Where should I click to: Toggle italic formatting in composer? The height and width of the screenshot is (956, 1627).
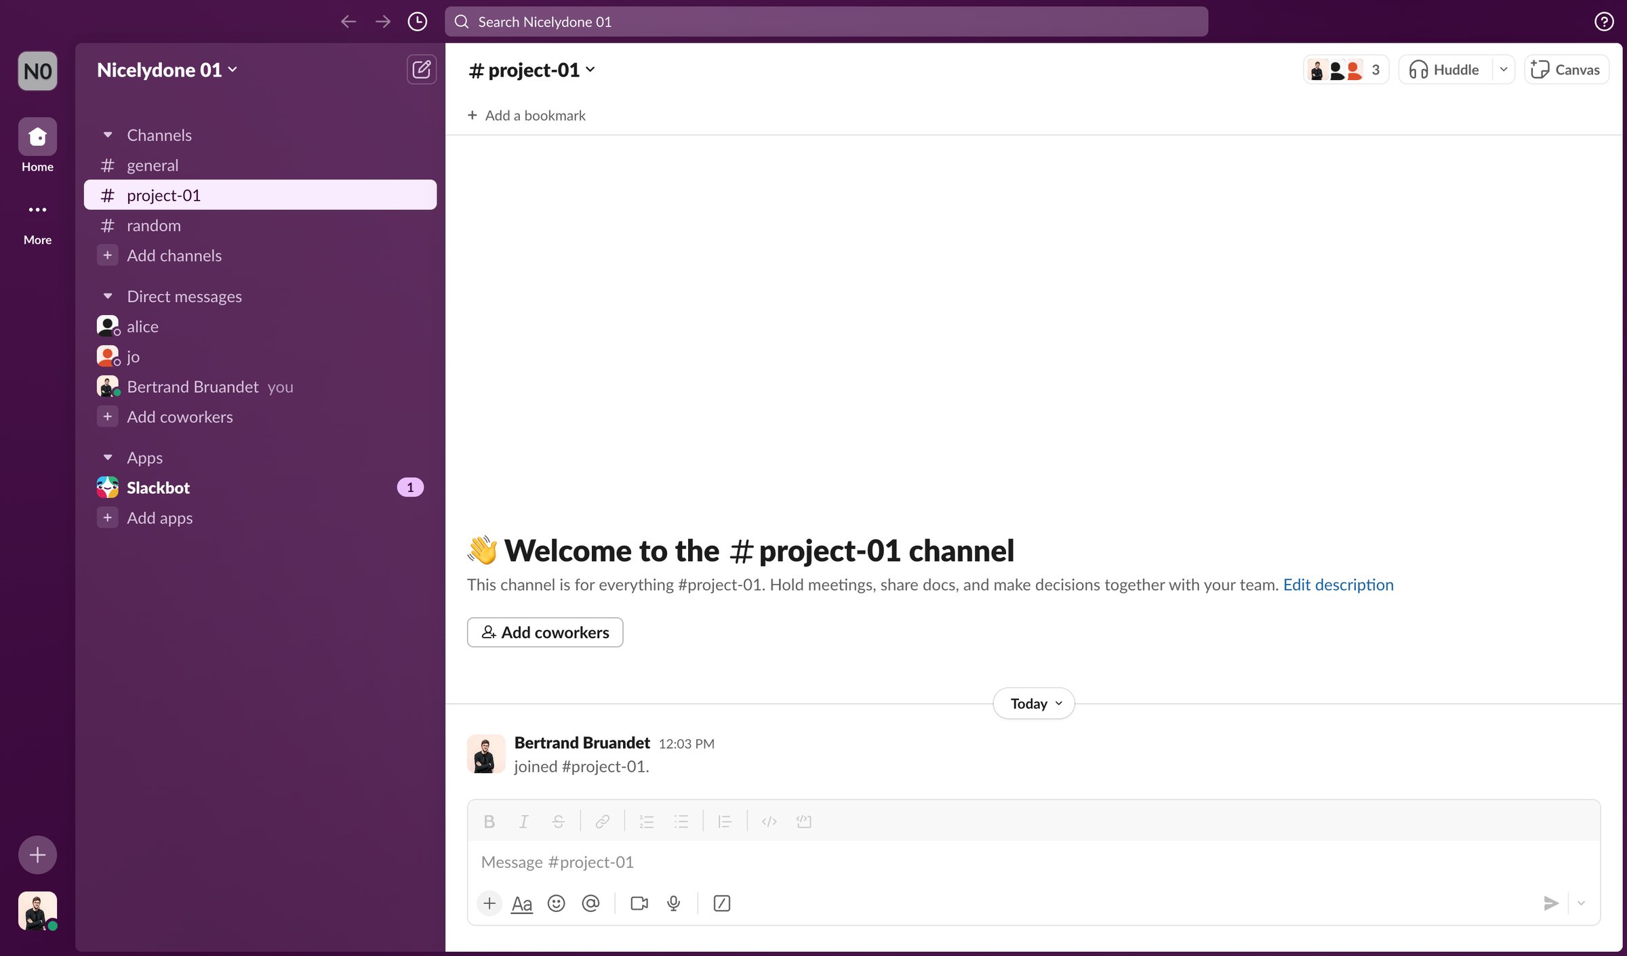point(523,822)
